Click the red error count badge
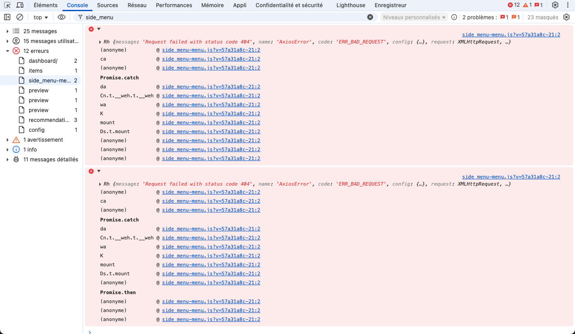The image size is (575, 334). 513,5
